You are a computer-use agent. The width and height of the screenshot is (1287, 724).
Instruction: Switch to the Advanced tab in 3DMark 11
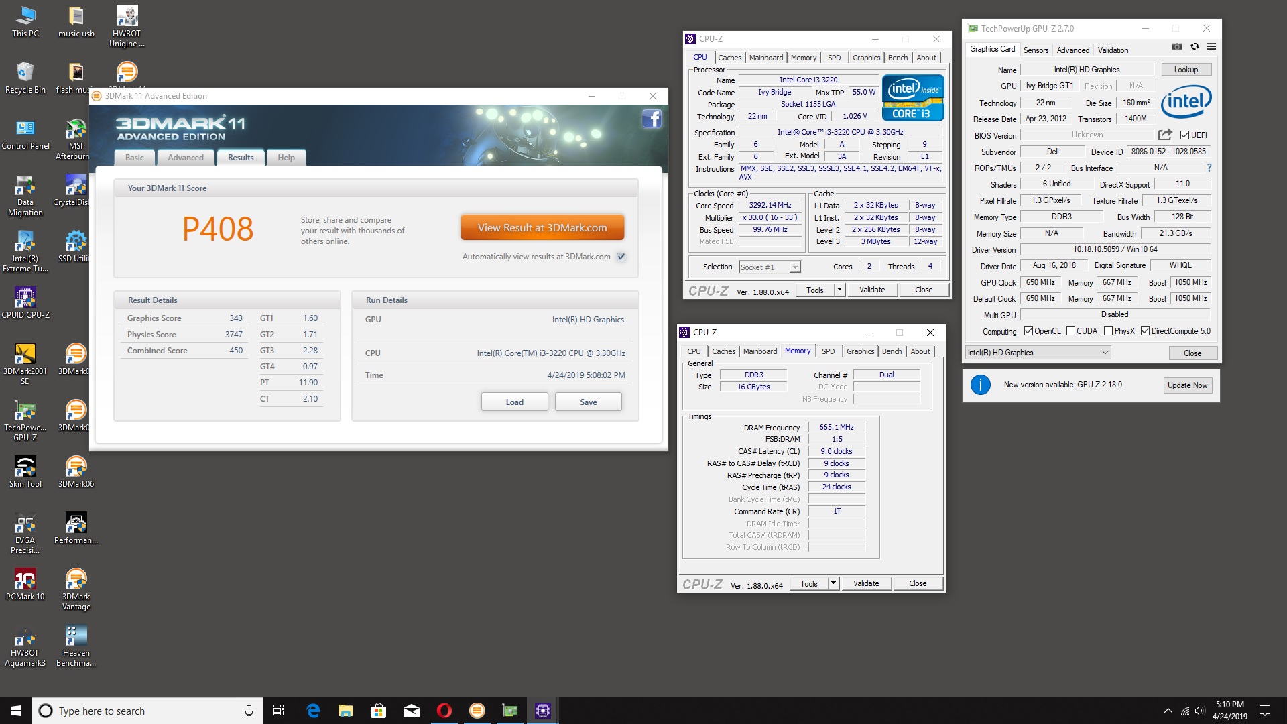(x=186, y=158)
